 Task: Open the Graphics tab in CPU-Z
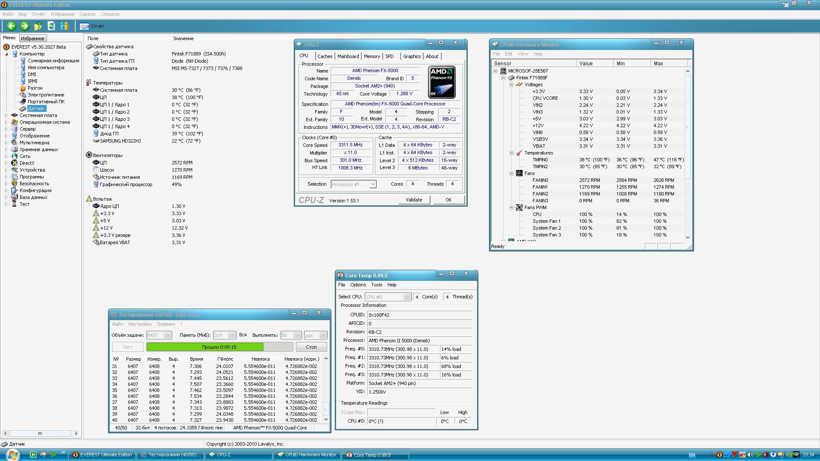tap(412, 56)
